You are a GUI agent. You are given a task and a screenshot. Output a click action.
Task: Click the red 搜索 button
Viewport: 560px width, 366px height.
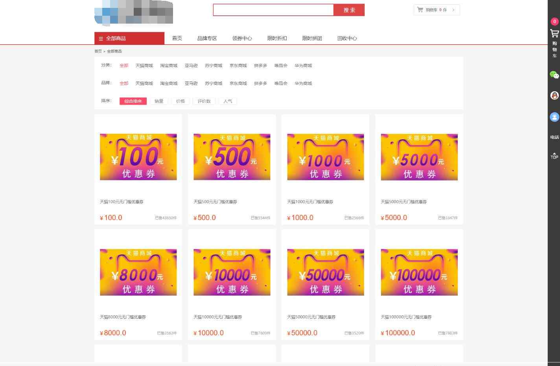pyautogui.click(x=349, y=10)
